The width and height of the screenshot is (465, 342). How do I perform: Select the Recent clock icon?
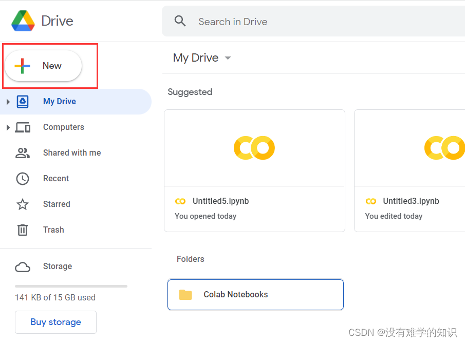click(23, 178)
